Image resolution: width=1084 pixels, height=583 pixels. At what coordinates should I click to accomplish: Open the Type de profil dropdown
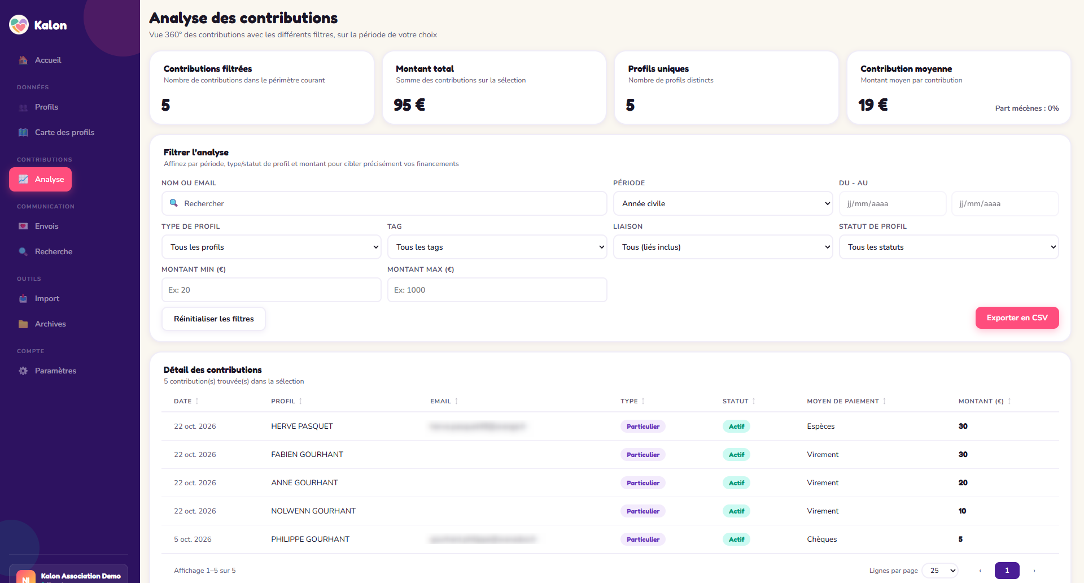[271, 247]
